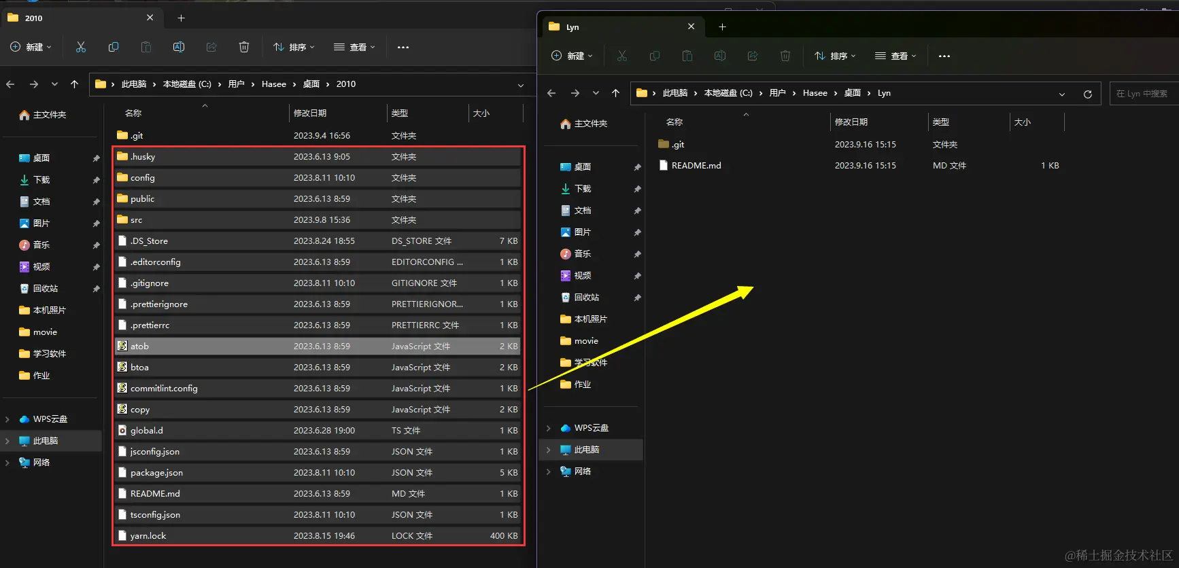Go back in the 2010 window
Screen dimensions: 1179x568
(10, 84)
